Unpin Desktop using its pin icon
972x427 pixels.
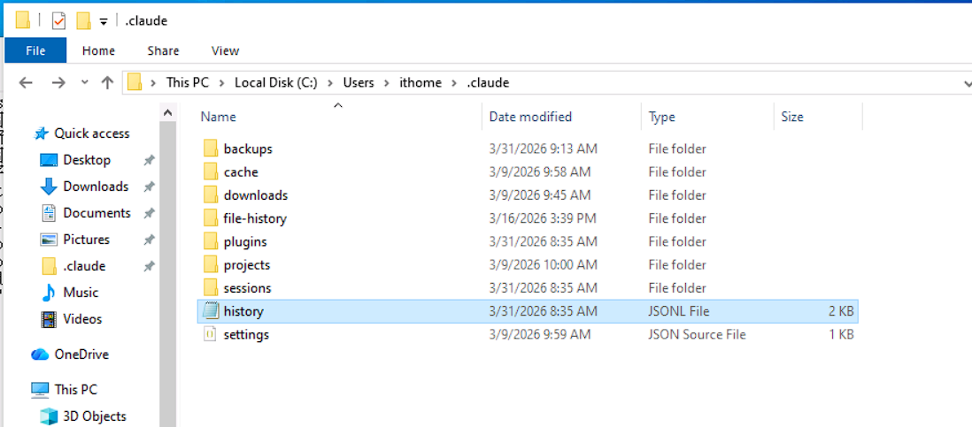(x=149, y=160)
